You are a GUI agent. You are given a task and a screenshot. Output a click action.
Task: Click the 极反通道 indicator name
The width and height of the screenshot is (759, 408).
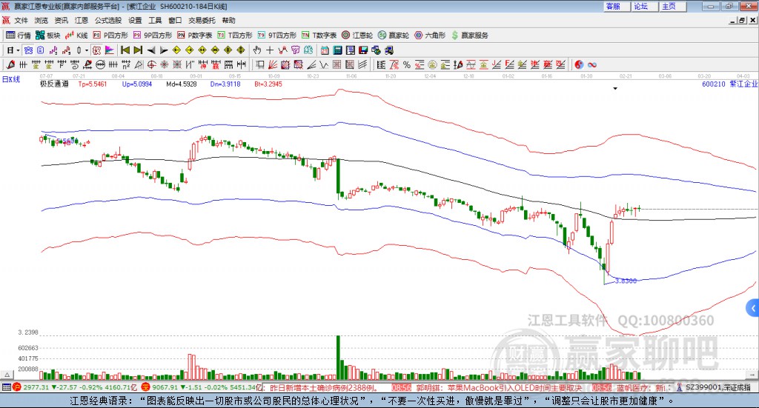[x=54, y=84]
